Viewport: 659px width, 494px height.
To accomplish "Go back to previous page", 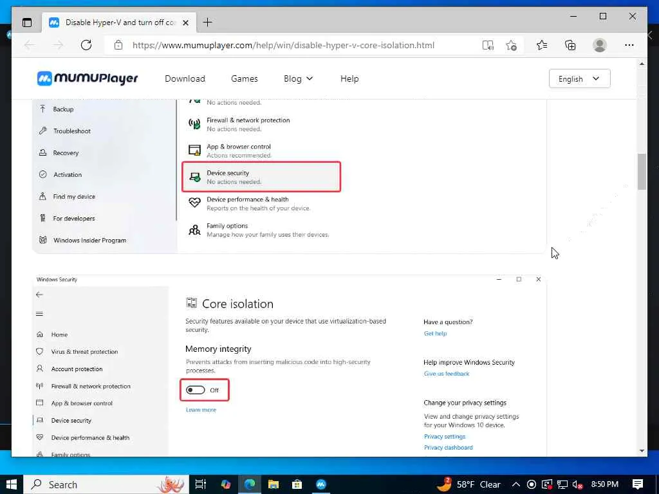I will pos(30,45).
